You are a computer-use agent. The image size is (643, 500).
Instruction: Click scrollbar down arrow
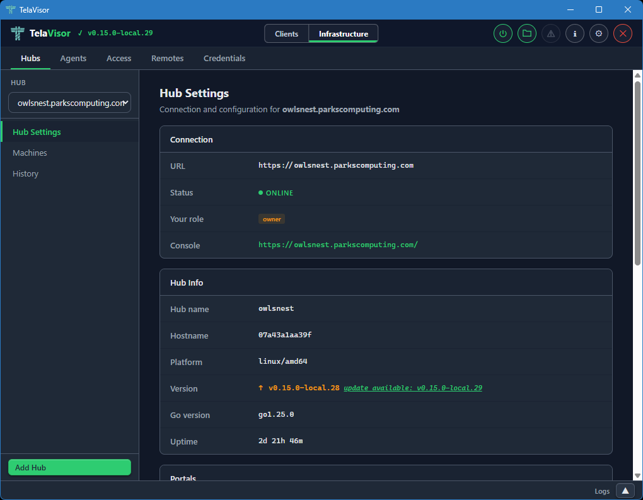[637, 476]
